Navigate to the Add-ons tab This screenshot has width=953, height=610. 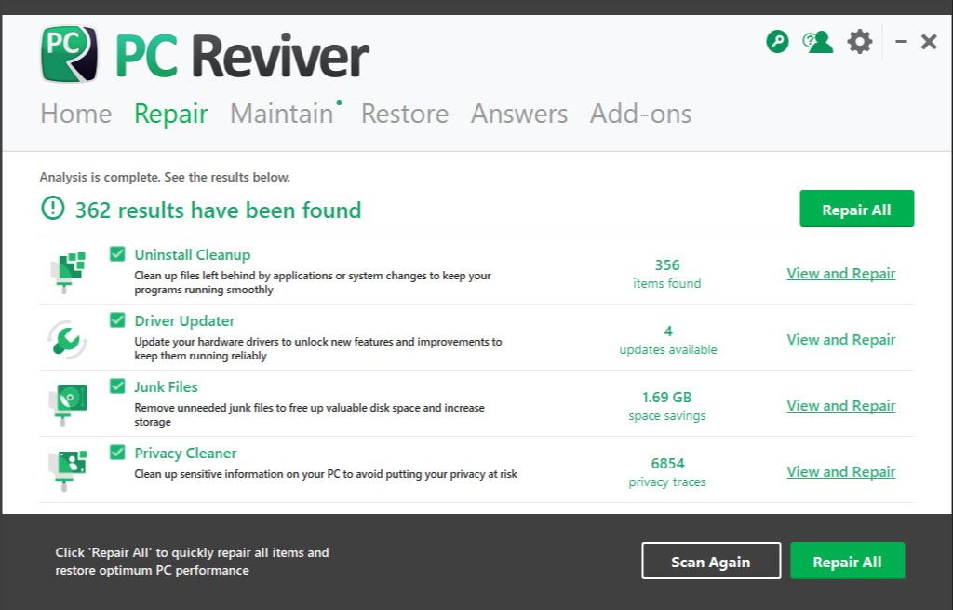[640, 114]
